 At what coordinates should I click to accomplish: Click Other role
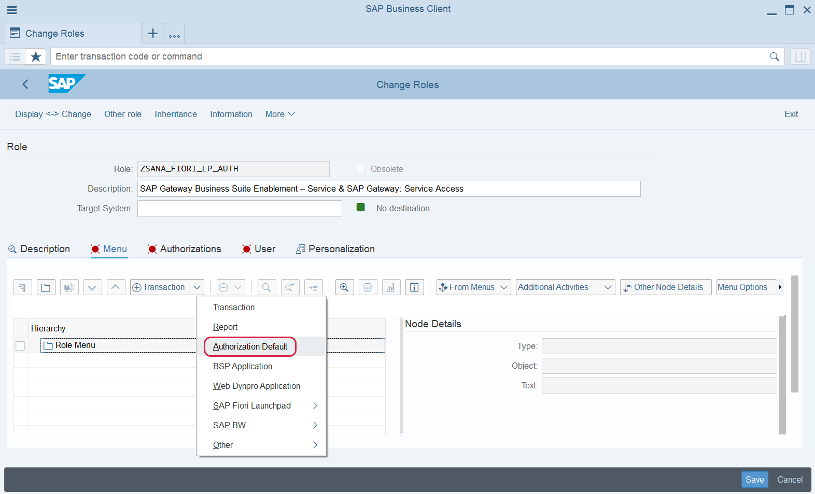click(123, 114)
